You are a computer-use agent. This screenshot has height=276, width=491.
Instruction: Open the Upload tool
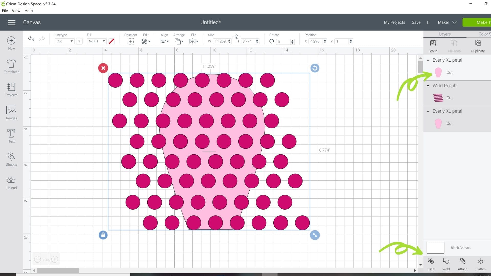[11, 182]
